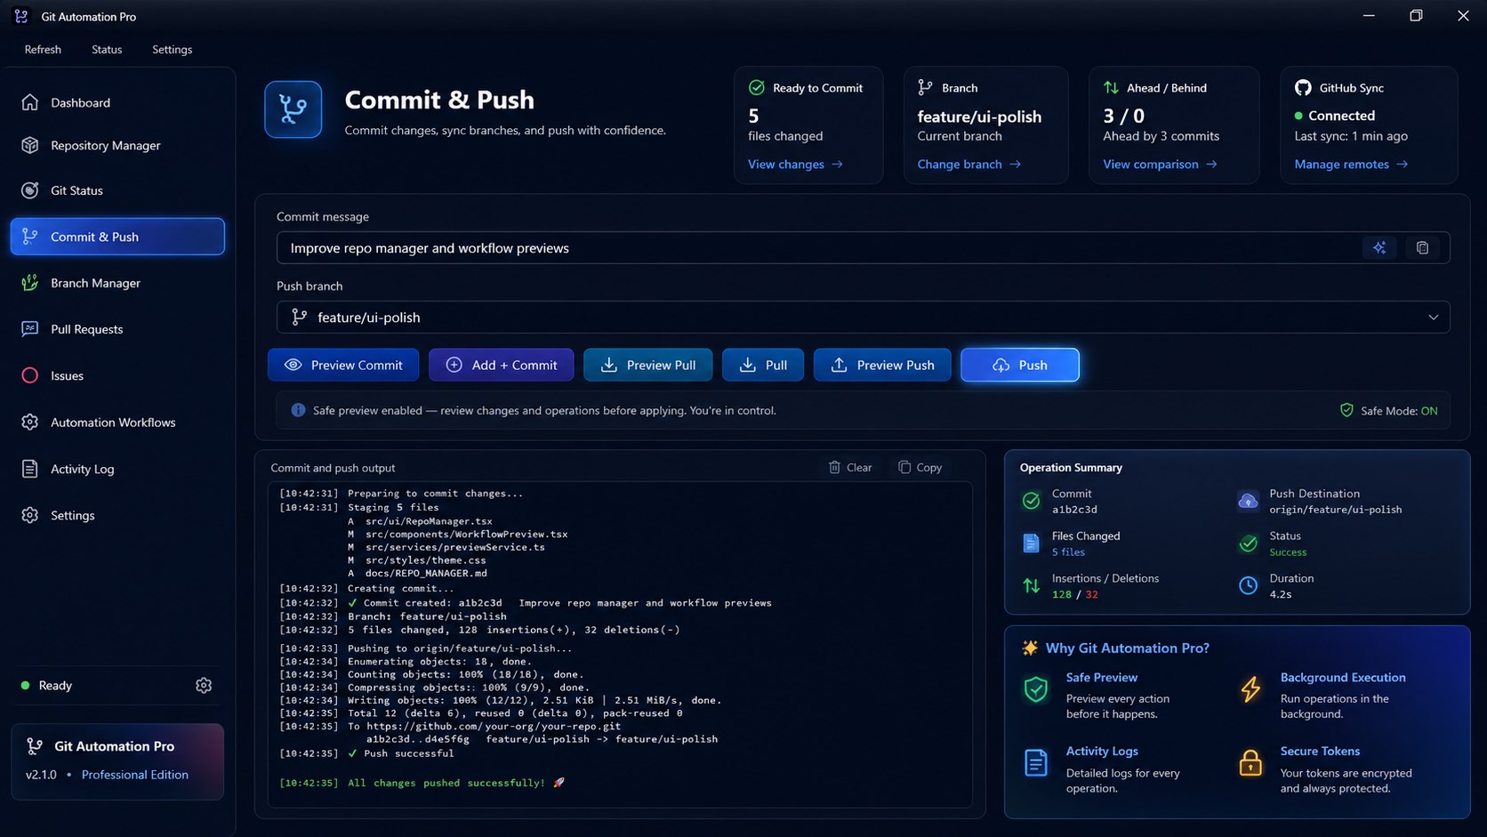Follow the Manage remotes link
Viewport: 1487px width, 837px height.
click(1351, 164)
